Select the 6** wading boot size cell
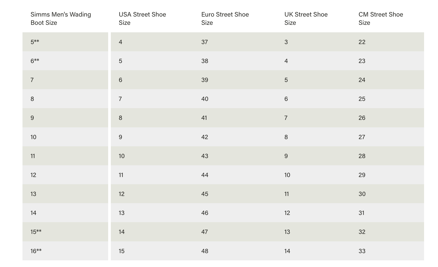The image size is (438, 267). (x=35, y=61)
